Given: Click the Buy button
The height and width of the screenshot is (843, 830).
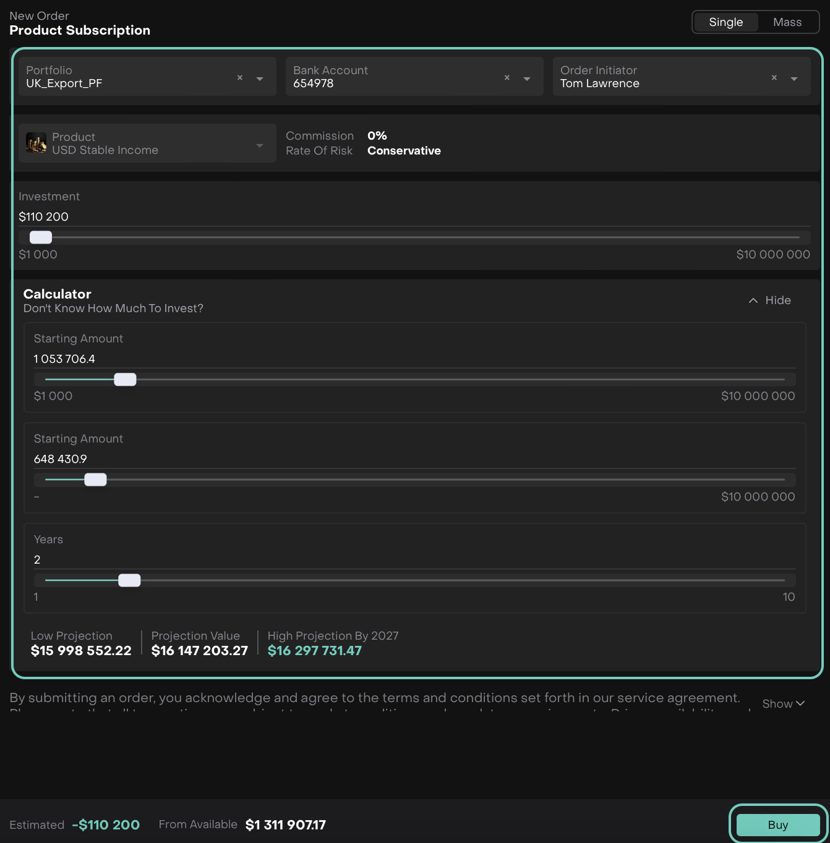Looking at the screenshot, I should [777, 825].
